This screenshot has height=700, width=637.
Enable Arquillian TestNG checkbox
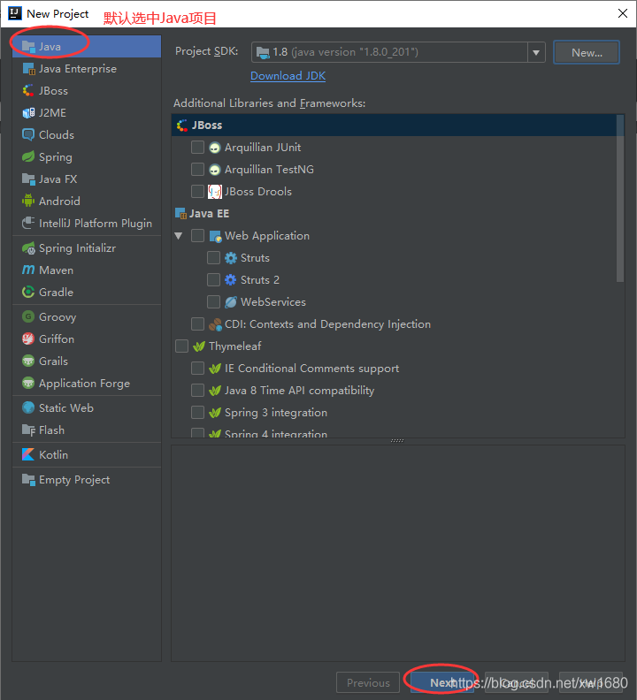(197, 169)
